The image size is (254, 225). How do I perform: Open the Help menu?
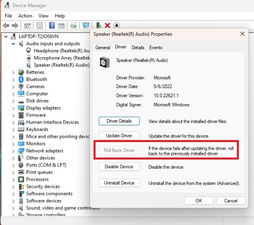point(60,16)
